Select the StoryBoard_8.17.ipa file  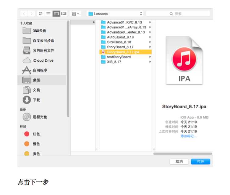(126, 52)
